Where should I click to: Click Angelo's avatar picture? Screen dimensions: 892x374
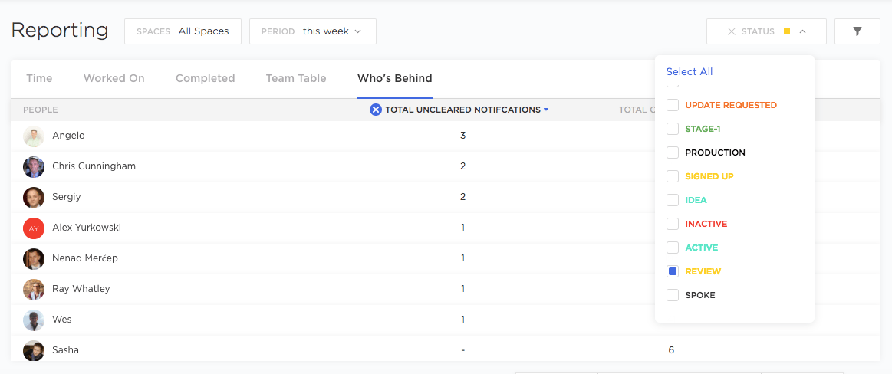(x=34, y=136)
